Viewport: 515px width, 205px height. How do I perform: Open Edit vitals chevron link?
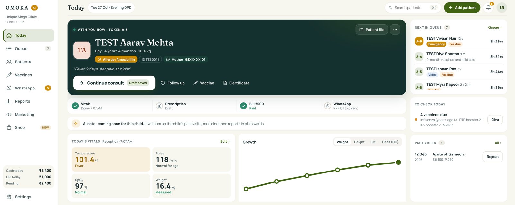tap(225, 141)
